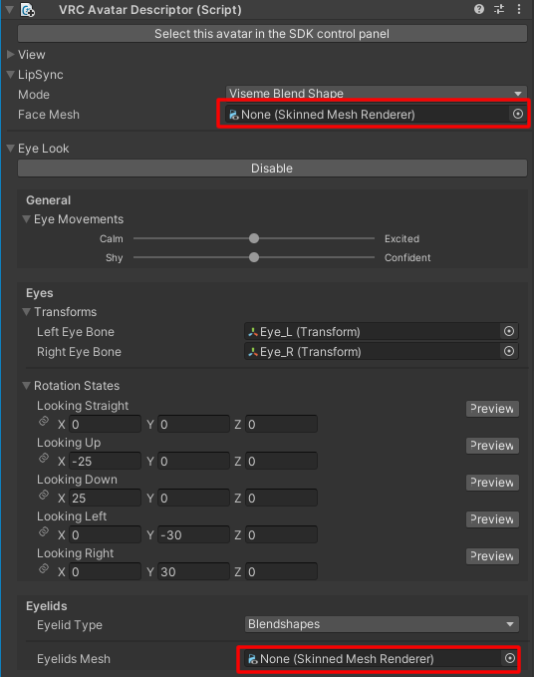The image size is (534, 677).
Task: Open Eyelid Type Blendshapes dropdown
Action: [x=382, y=624]
